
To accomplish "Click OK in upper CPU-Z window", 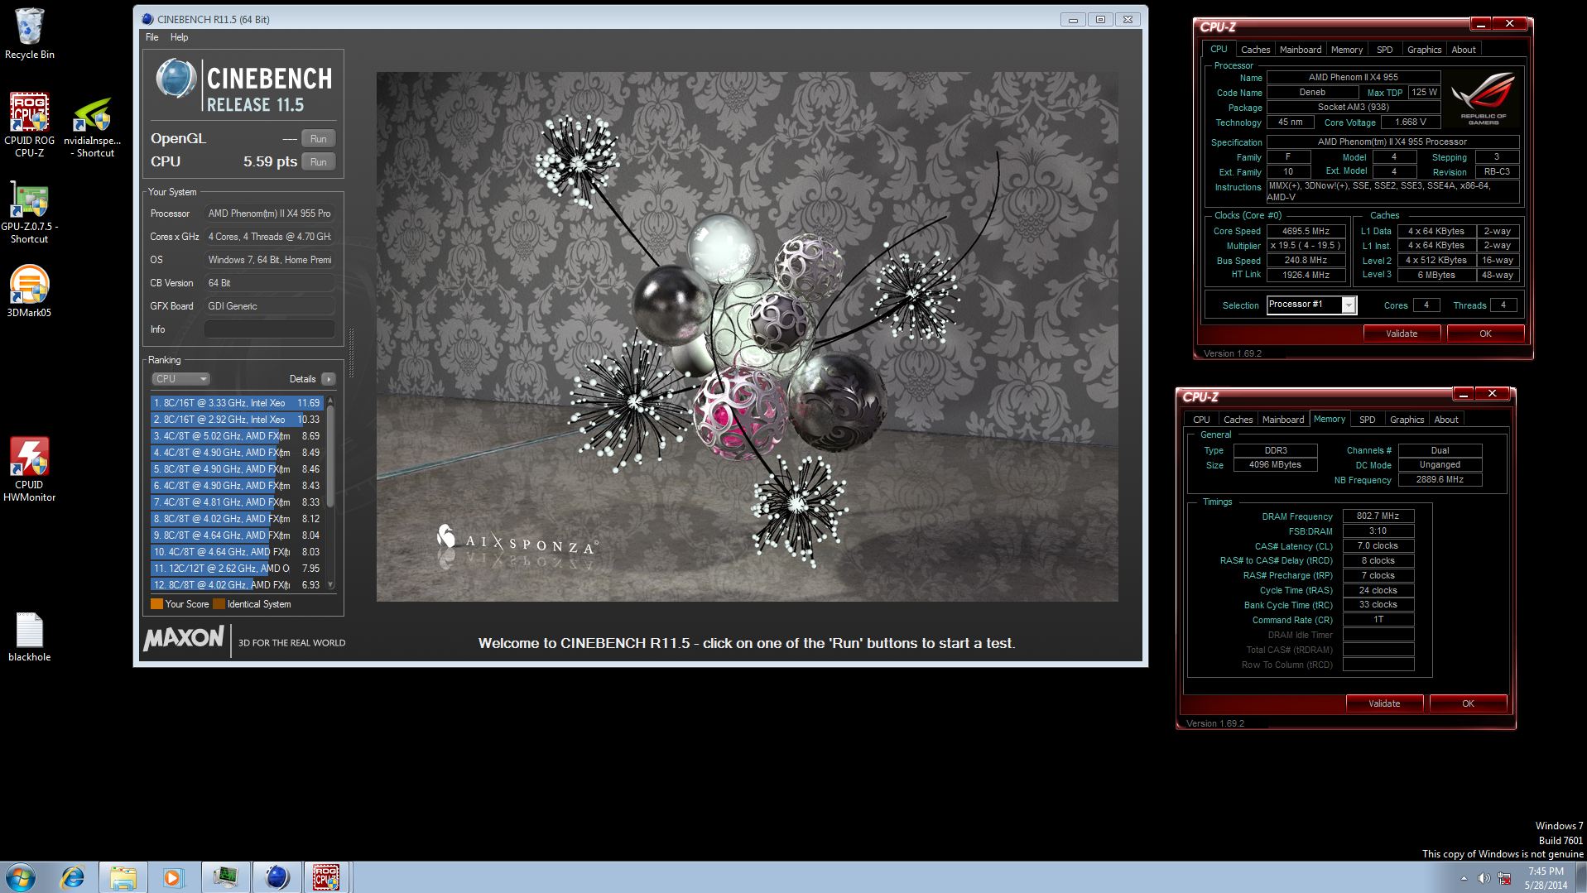I will point(1485,334).
